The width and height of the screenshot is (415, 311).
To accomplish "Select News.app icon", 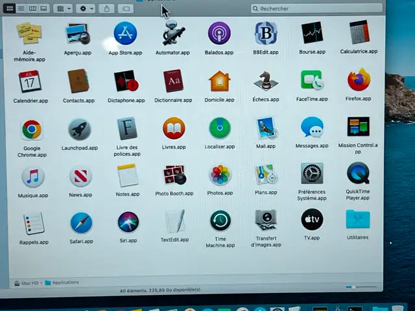I will tap(80, 176).
